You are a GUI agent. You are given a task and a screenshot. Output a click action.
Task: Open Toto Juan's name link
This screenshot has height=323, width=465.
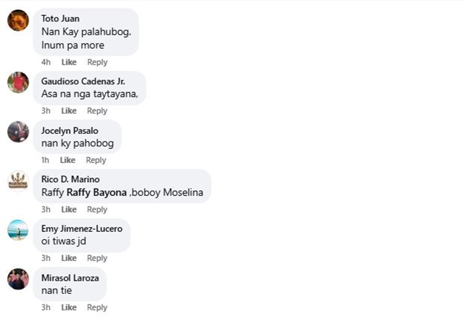[x=61, y=19]
